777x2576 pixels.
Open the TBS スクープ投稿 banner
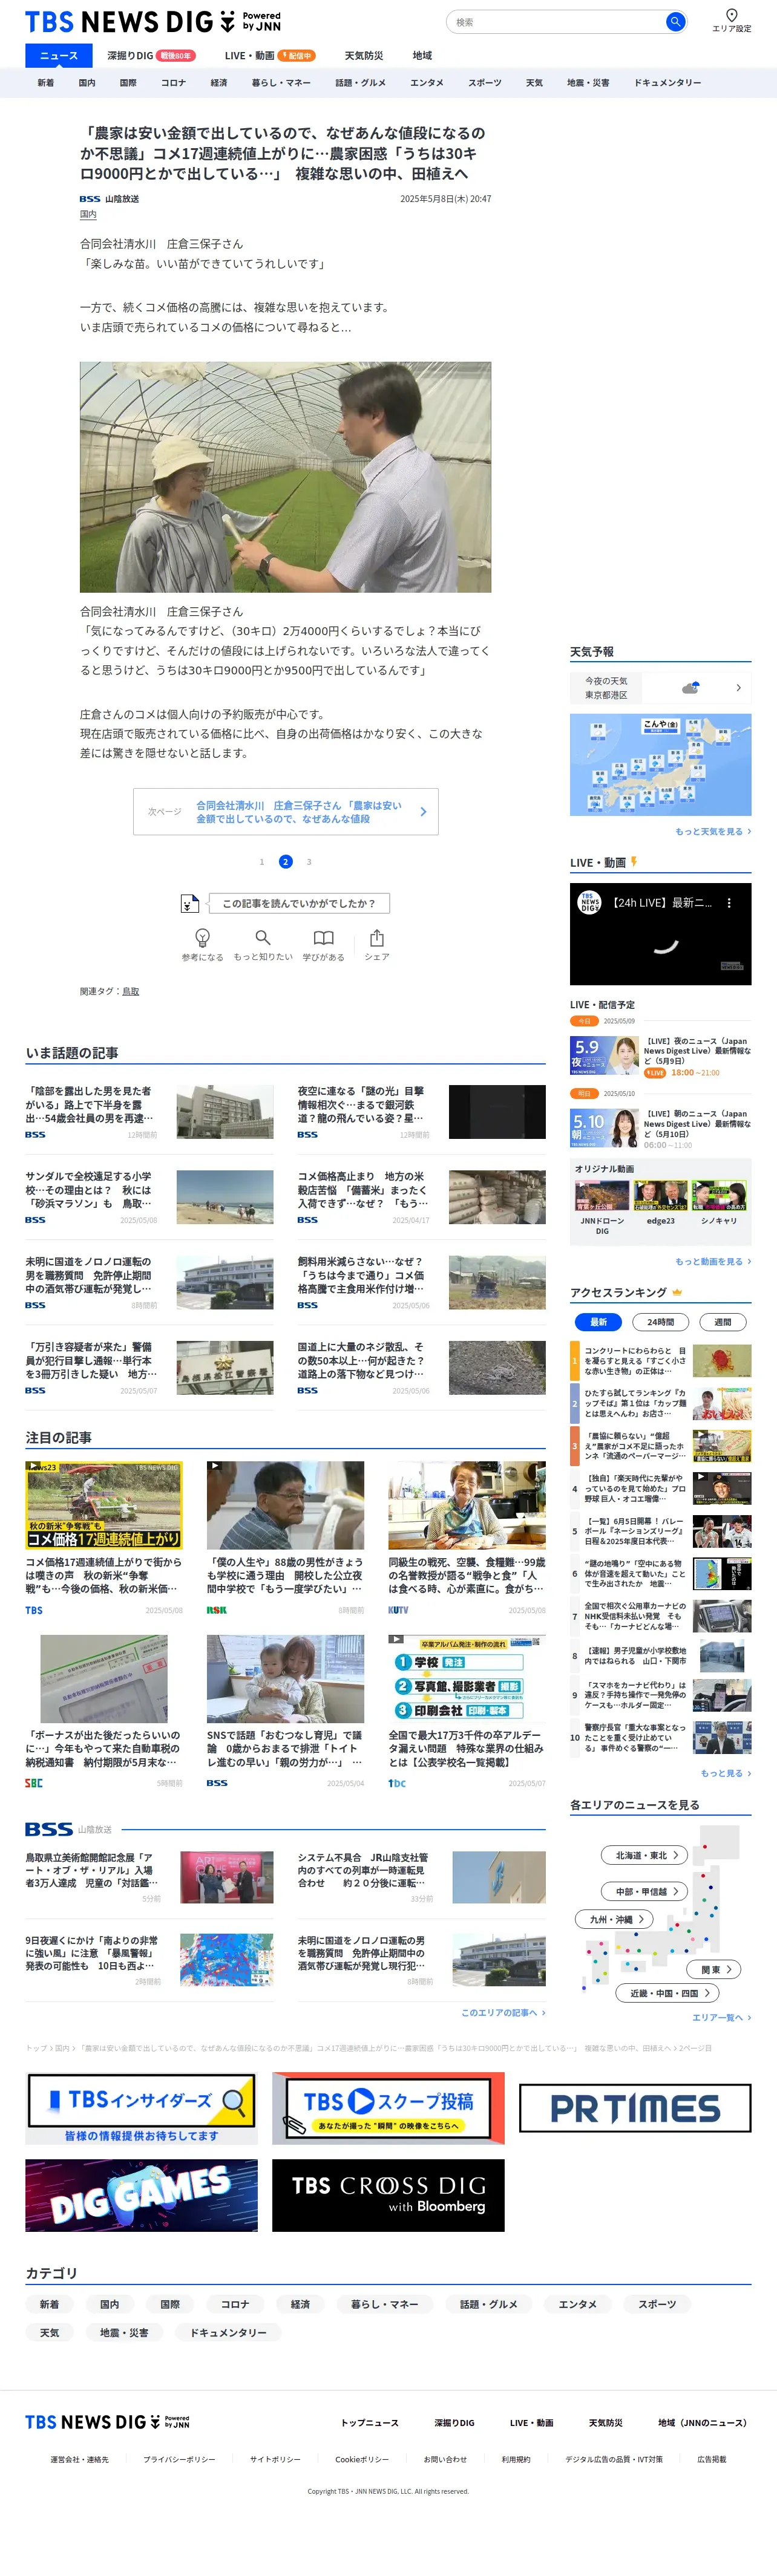388,2109
